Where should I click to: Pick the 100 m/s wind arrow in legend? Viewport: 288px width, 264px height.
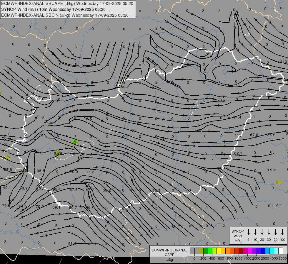point(282,232)
